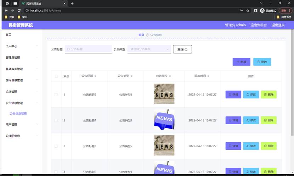Viewport: 294px width, 176px height.
Task: Expand 个人中心 sidebar menu
Action: tap(22, 46)
